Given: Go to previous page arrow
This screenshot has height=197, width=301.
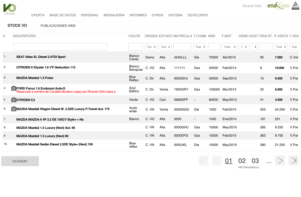Looking at the screenshot, I should [x=217, y=160].
